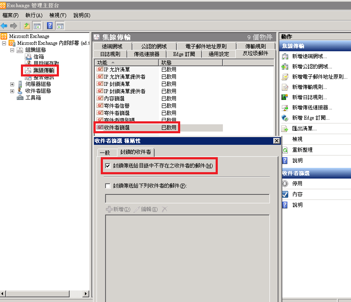Screen dimensions: 351x302
Task: Click the Forward arrow toolbar icon
Action: click(x=14, y=26)
